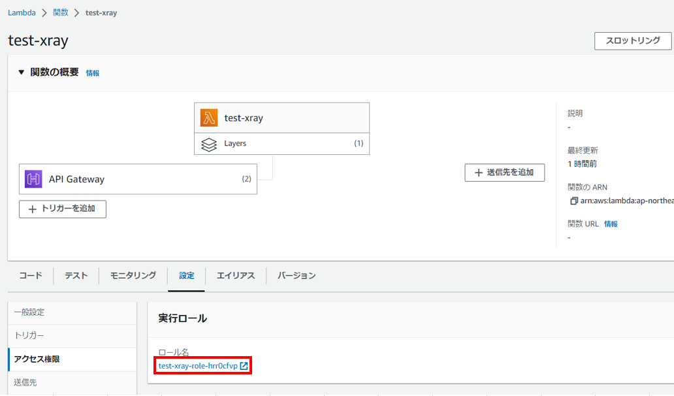Open 一般設定 in the side menu
The width and height of the screenshot is (674, 396).
(x=72, y=312)
